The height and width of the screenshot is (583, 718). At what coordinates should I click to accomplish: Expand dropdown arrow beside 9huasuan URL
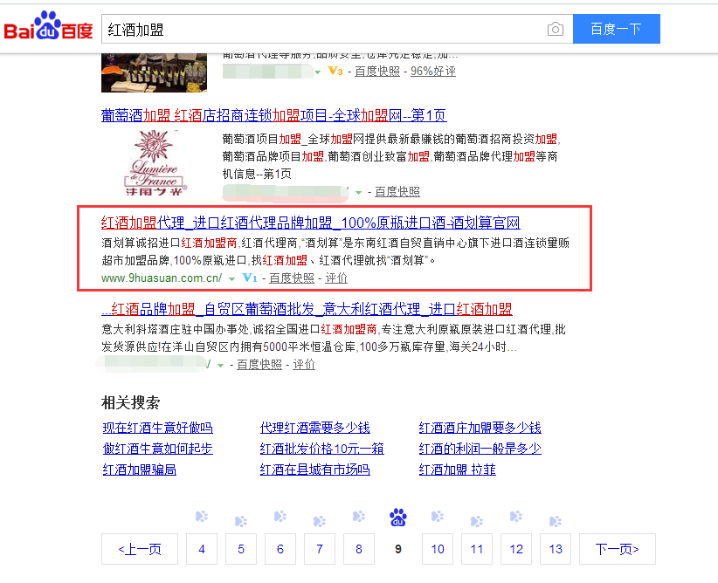[x=232, y=279]
